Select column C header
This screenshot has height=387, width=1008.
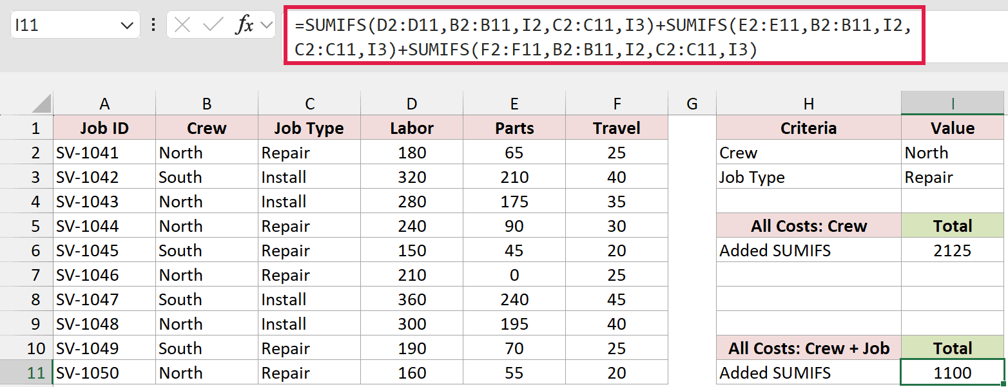(309, 104)
